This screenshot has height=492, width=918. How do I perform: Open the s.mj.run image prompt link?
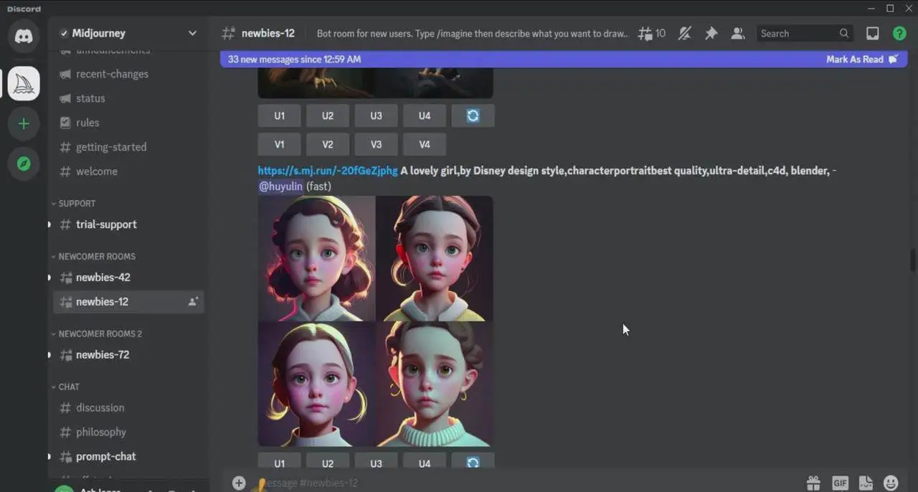point(327,171)
